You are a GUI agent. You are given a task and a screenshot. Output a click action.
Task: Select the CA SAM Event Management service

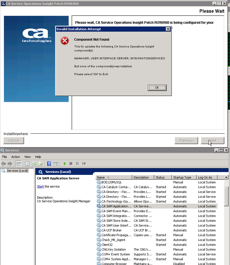pyautogui.click(x=157, y=211)
